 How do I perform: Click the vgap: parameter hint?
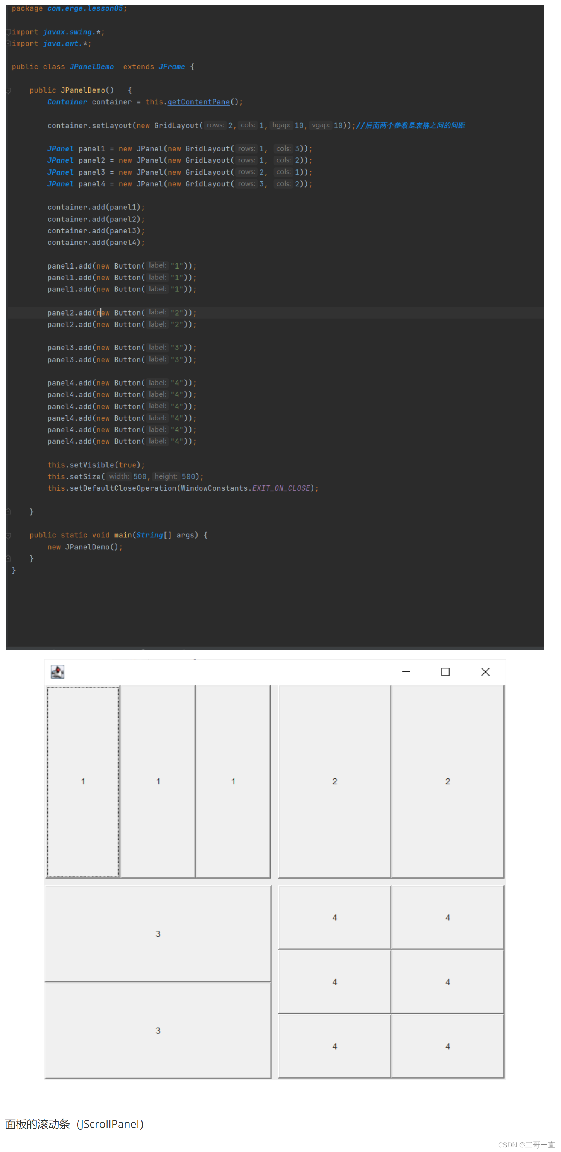click(x=321, y=125)
